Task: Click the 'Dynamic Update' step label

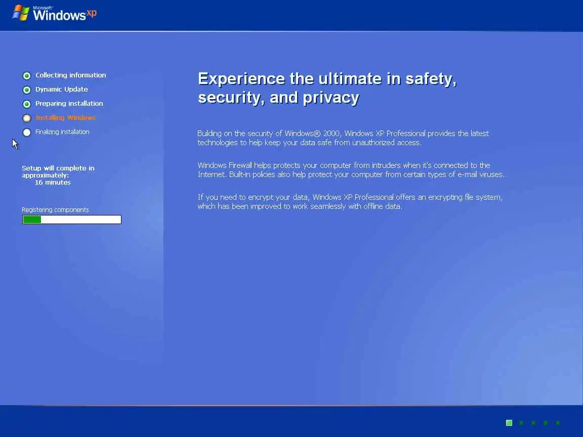Action: click(61, 89)
